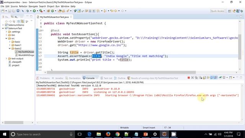Click the taskbar search box
The image size is (245, 138).
(42, 134)
